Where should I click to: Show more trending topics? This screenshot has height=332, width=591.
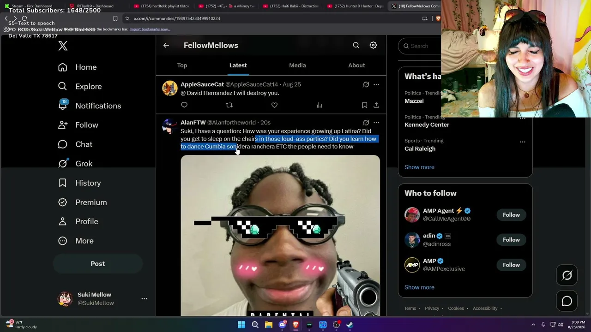[419, 167]
